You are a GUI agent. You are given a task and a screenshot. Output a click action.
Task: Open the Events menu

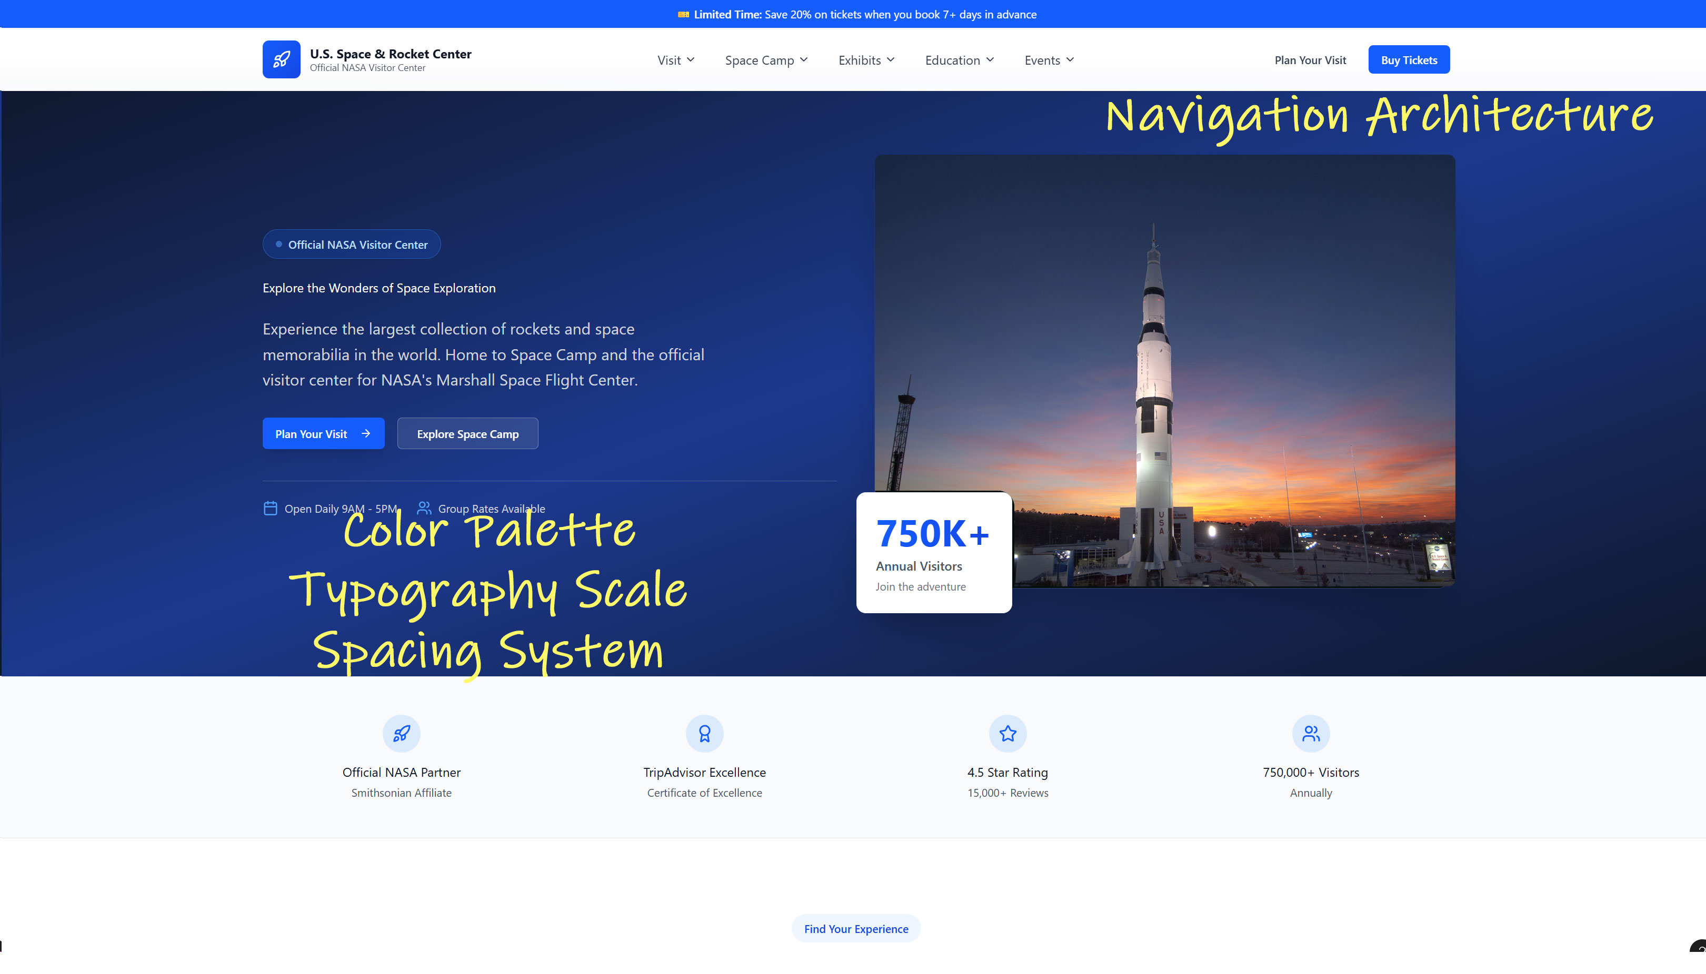pos(1049,60)
